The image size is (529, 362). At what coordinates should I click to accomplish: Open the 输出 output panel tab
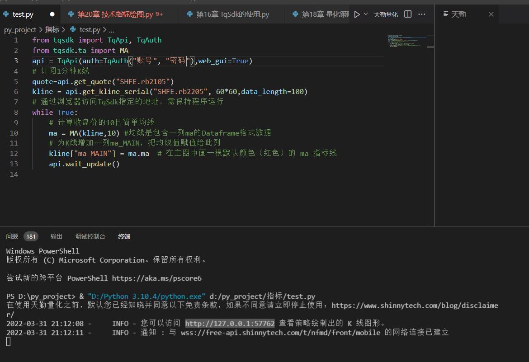coord(57,236)
